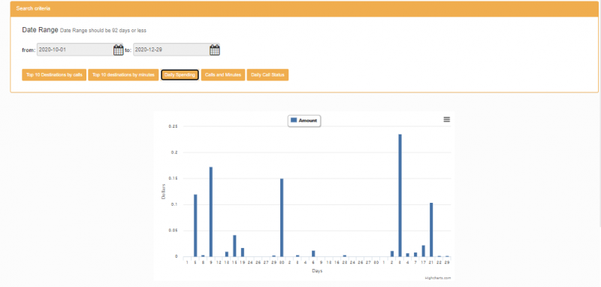Show Top 10 destinations by minutes chart
This screenshot has width=601, height=287.
point(123,75)
